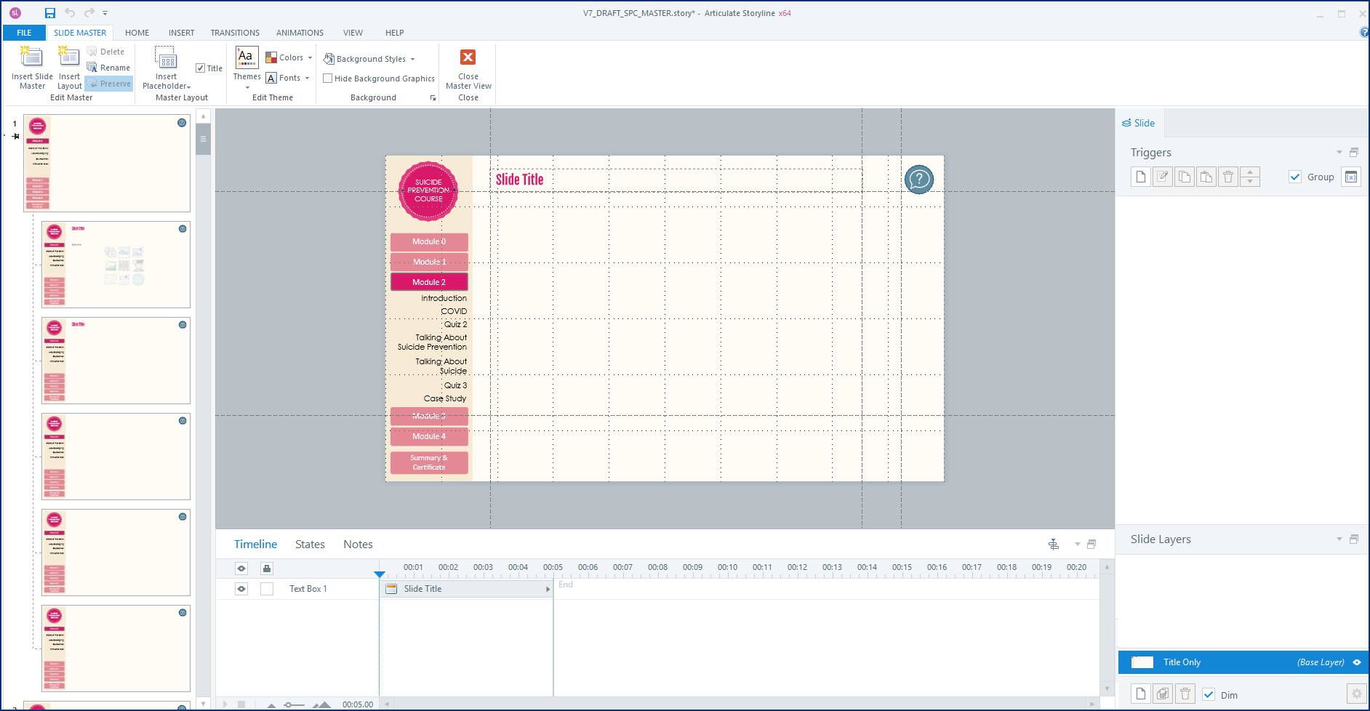Toggle the Dim checkbox
This screenshot has width=1370, height=711.
coord(1209,695)
